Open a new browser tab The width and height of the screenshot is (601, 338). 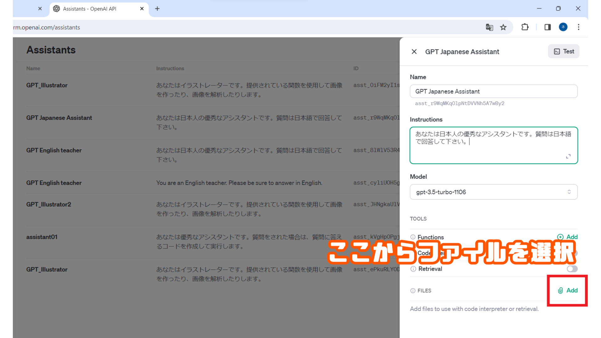click(157, 9)
